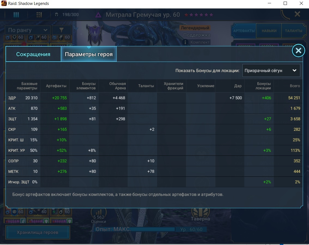Go back using the curved arrow icon

point(285,14)
